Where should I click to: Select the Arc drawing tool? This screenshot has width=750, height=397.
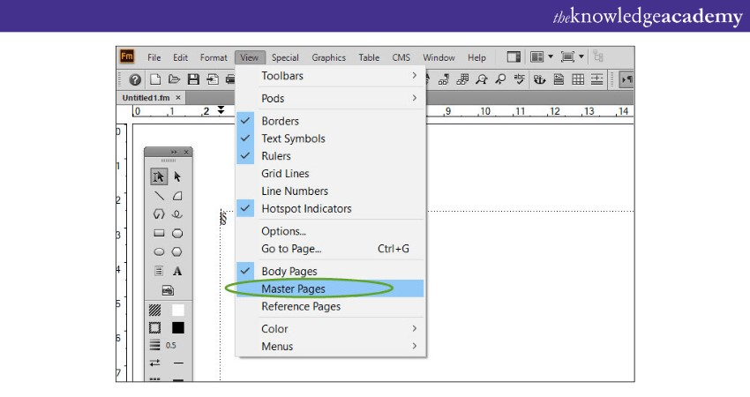coord(177,196)
